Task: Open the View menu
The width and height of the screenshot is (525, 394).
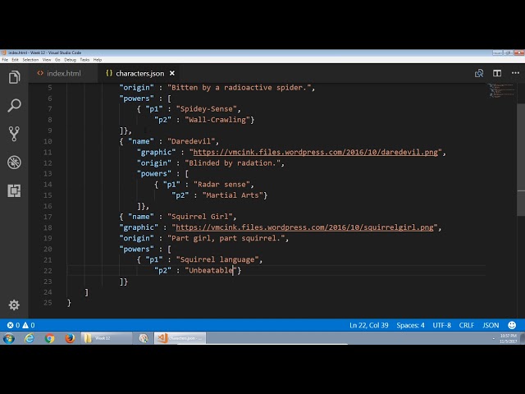Action: 47,60
